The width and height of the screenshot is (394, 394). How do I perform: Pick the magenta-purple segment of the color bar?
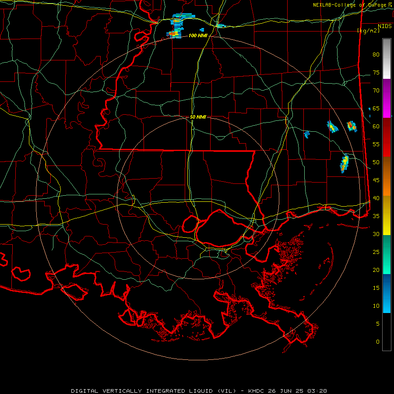[387, 98]
